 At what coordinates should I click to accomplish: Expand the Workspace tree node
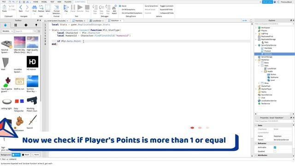click(256, 28)
